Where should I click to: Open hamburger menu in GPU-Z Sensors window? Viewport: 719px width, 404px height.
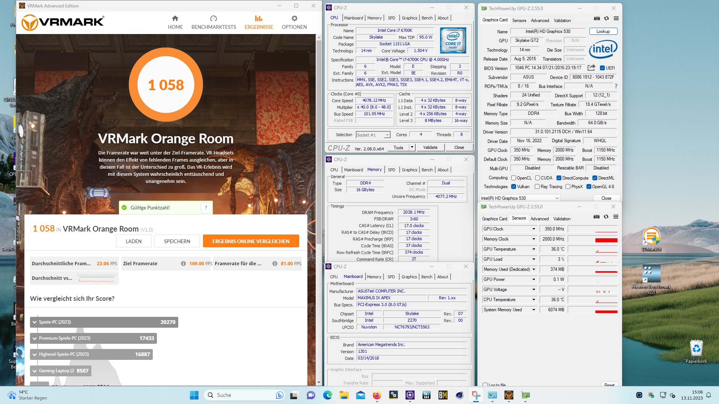[616, 217]
